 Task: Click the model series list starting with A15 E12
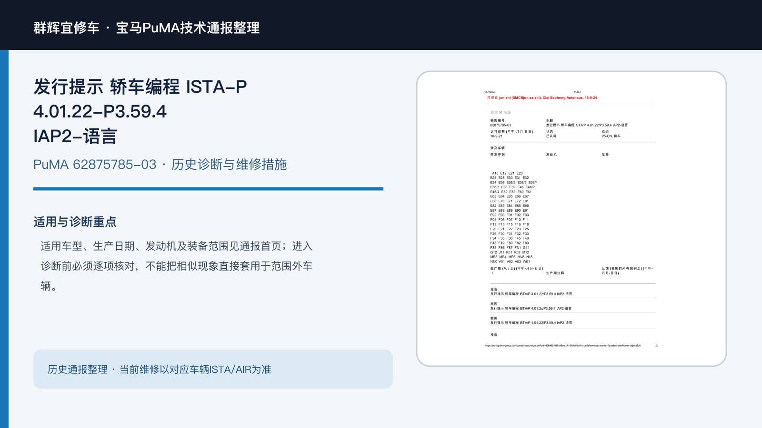tap(514, 217)
